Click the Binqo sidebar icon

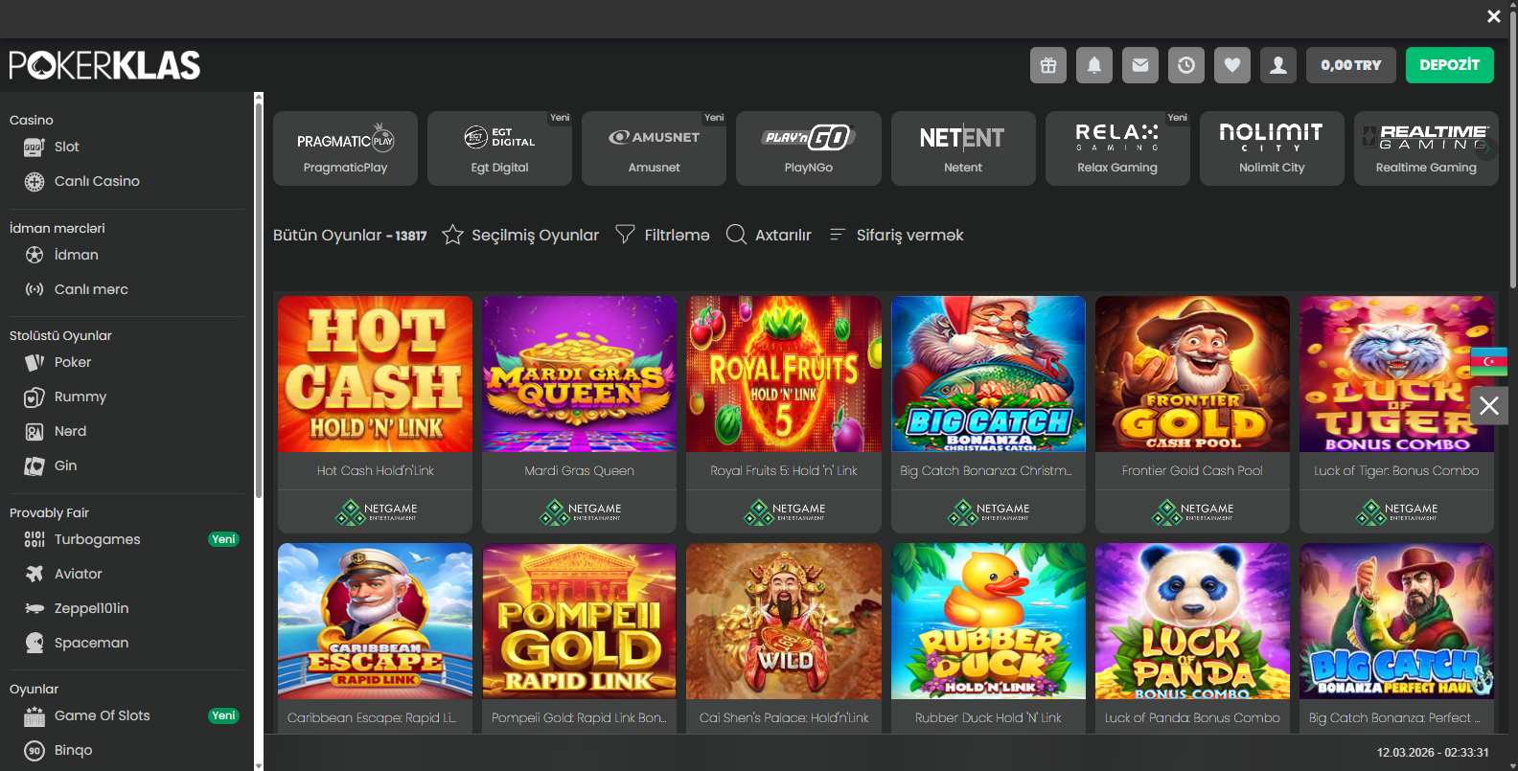click(x=34, y=750)
